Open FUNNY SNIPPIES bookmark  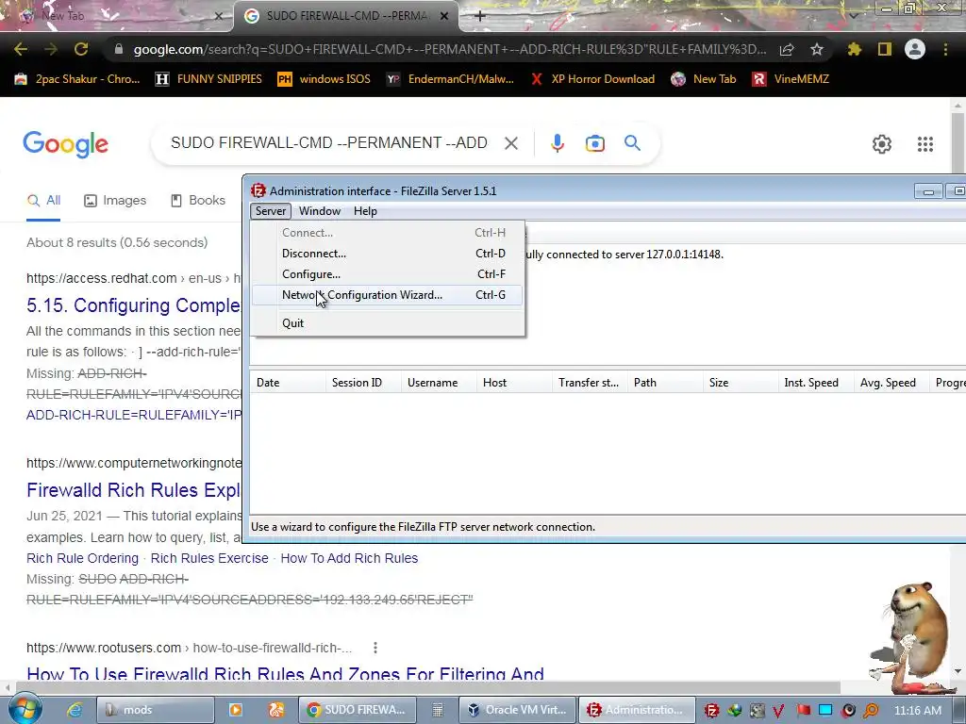[x=208, y=79]
